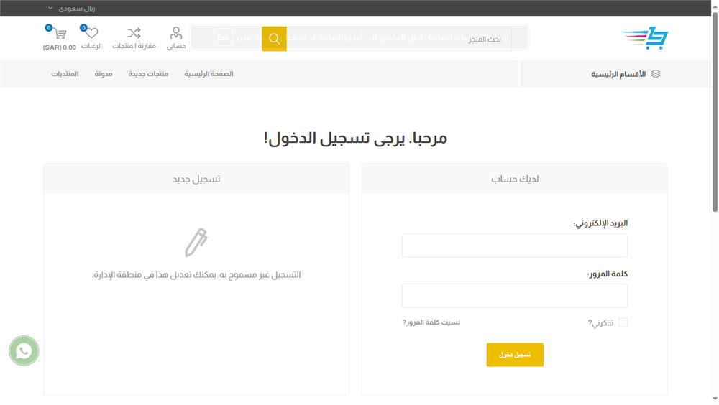
Task: Open the wishlist heart icon
Action: 91,34
